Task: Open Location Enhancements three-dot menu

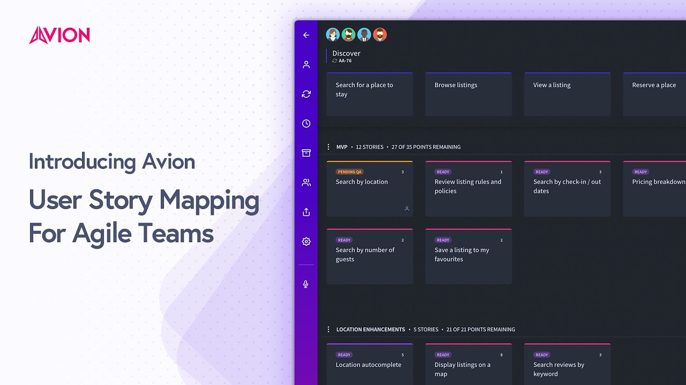Action: 329,329
